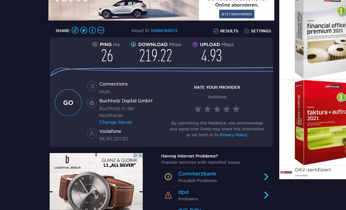Click Change Server link
Image resolution: width=346 pixels, height=210 pixels.
coord(116,122)
